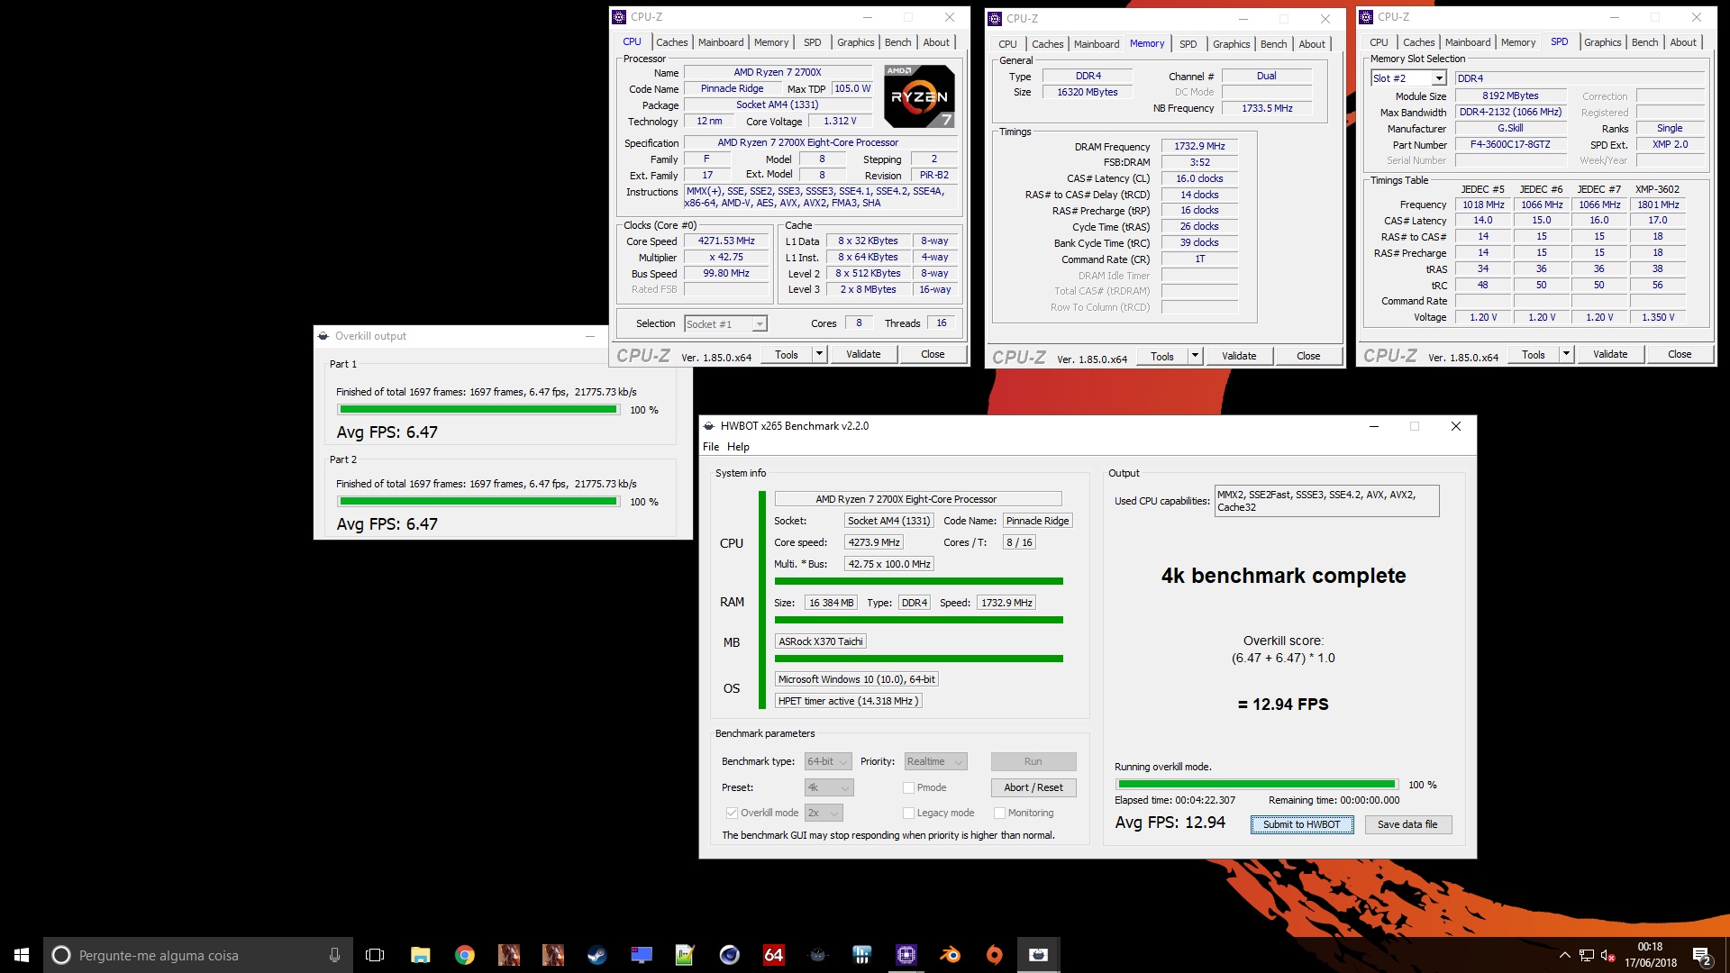Launch Google Chrome from the taskbar

pyautogui.click(x=464, y=955)
